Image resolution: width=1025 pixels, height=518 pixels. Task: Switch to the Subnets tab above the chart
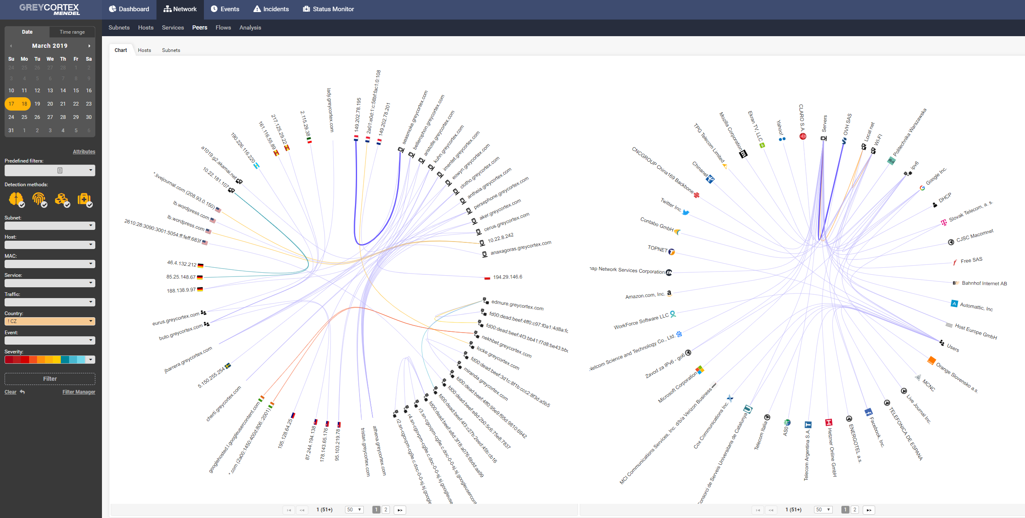[x=171, y=50]
